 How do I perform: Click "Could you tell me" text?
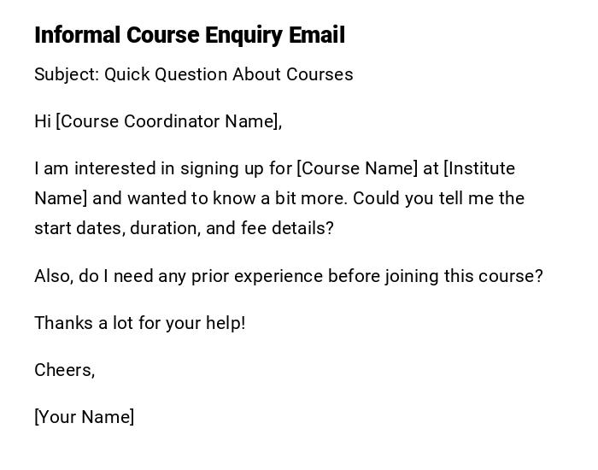414,198
